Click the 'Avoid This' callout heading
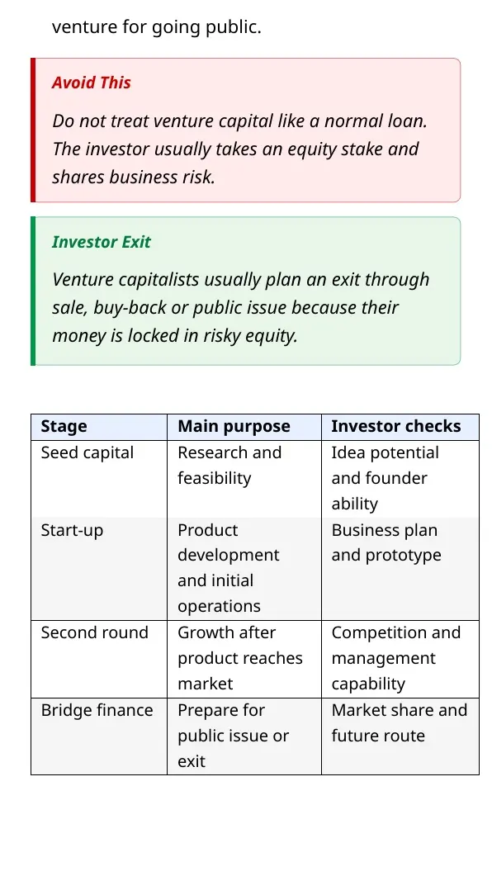This screenshot has width=492, height=876. 91,83
